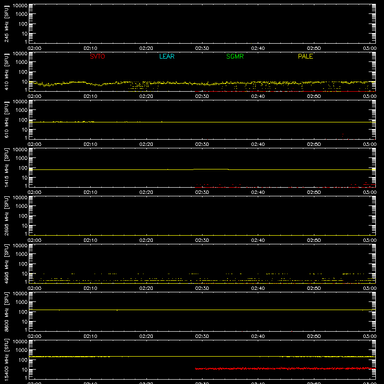Click the yellow trace in 8800 MHz panel

click(202, 310)
